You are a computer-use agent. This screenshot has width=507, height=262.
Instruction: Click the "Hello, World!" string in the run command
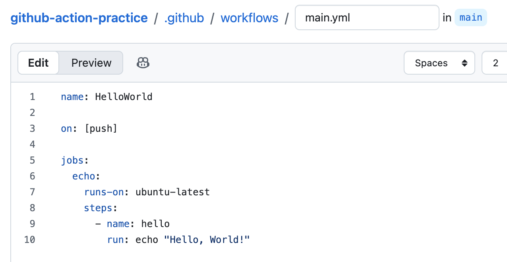207,240
